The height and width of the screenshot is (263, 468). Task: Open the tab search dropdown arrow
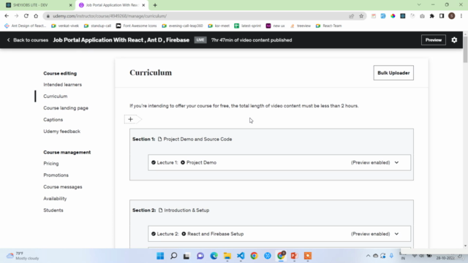coord(419,5)
